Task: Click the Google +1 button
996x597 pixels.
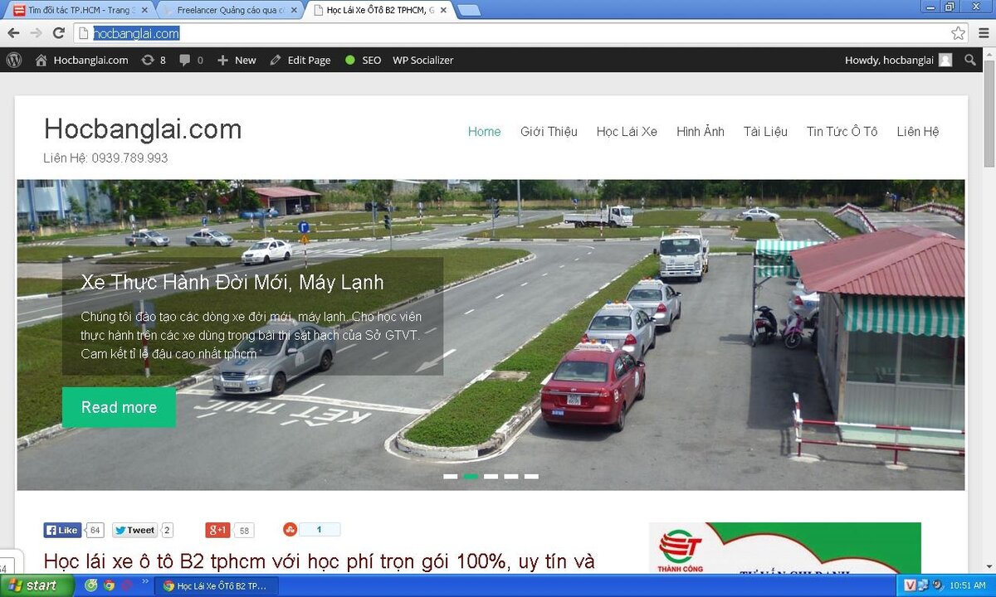Action: 217,531
